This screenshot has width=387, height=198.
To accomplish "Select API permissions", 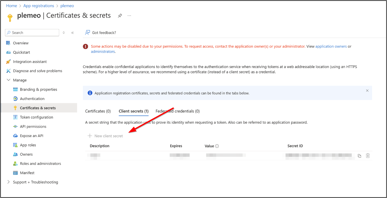I will (x=33, y=126).
